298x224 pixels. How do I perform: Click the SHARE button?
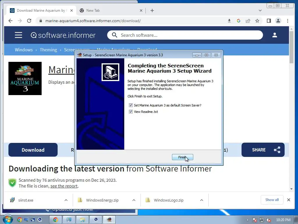pos(263,150)
